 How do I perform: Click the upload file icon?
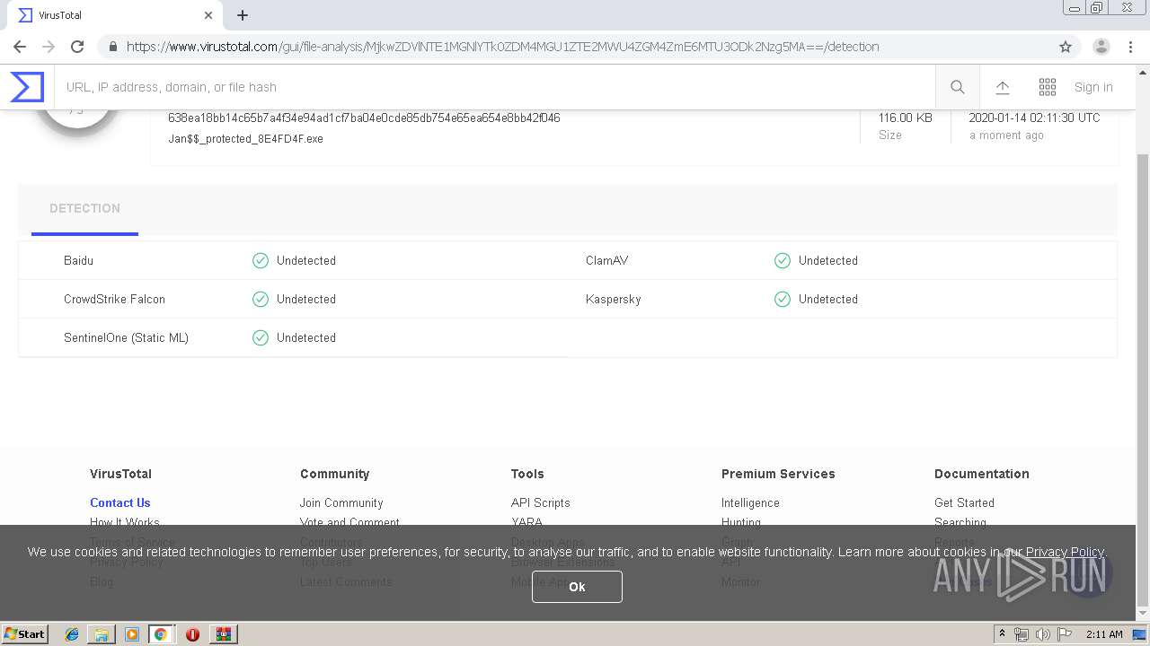pos(1003,87)
